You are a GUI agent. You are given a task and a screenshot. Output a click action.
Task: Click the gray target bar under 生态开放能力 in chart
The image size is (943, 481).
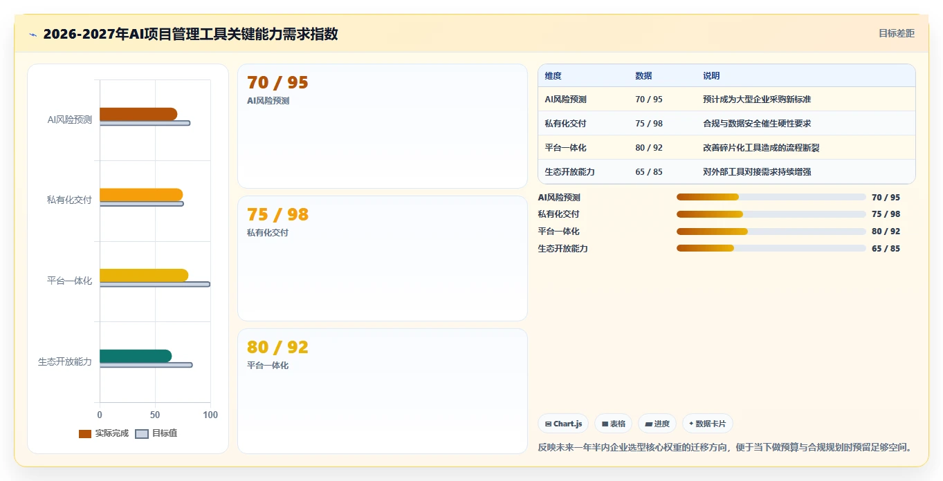[146, 365]
